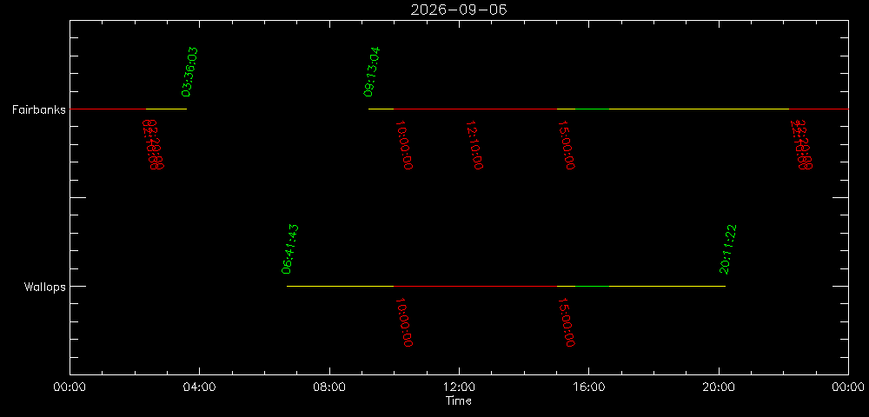Click the 2026-09-06 plot title
The width and height of the screenshot is (869, 417).
pos(458,10)
